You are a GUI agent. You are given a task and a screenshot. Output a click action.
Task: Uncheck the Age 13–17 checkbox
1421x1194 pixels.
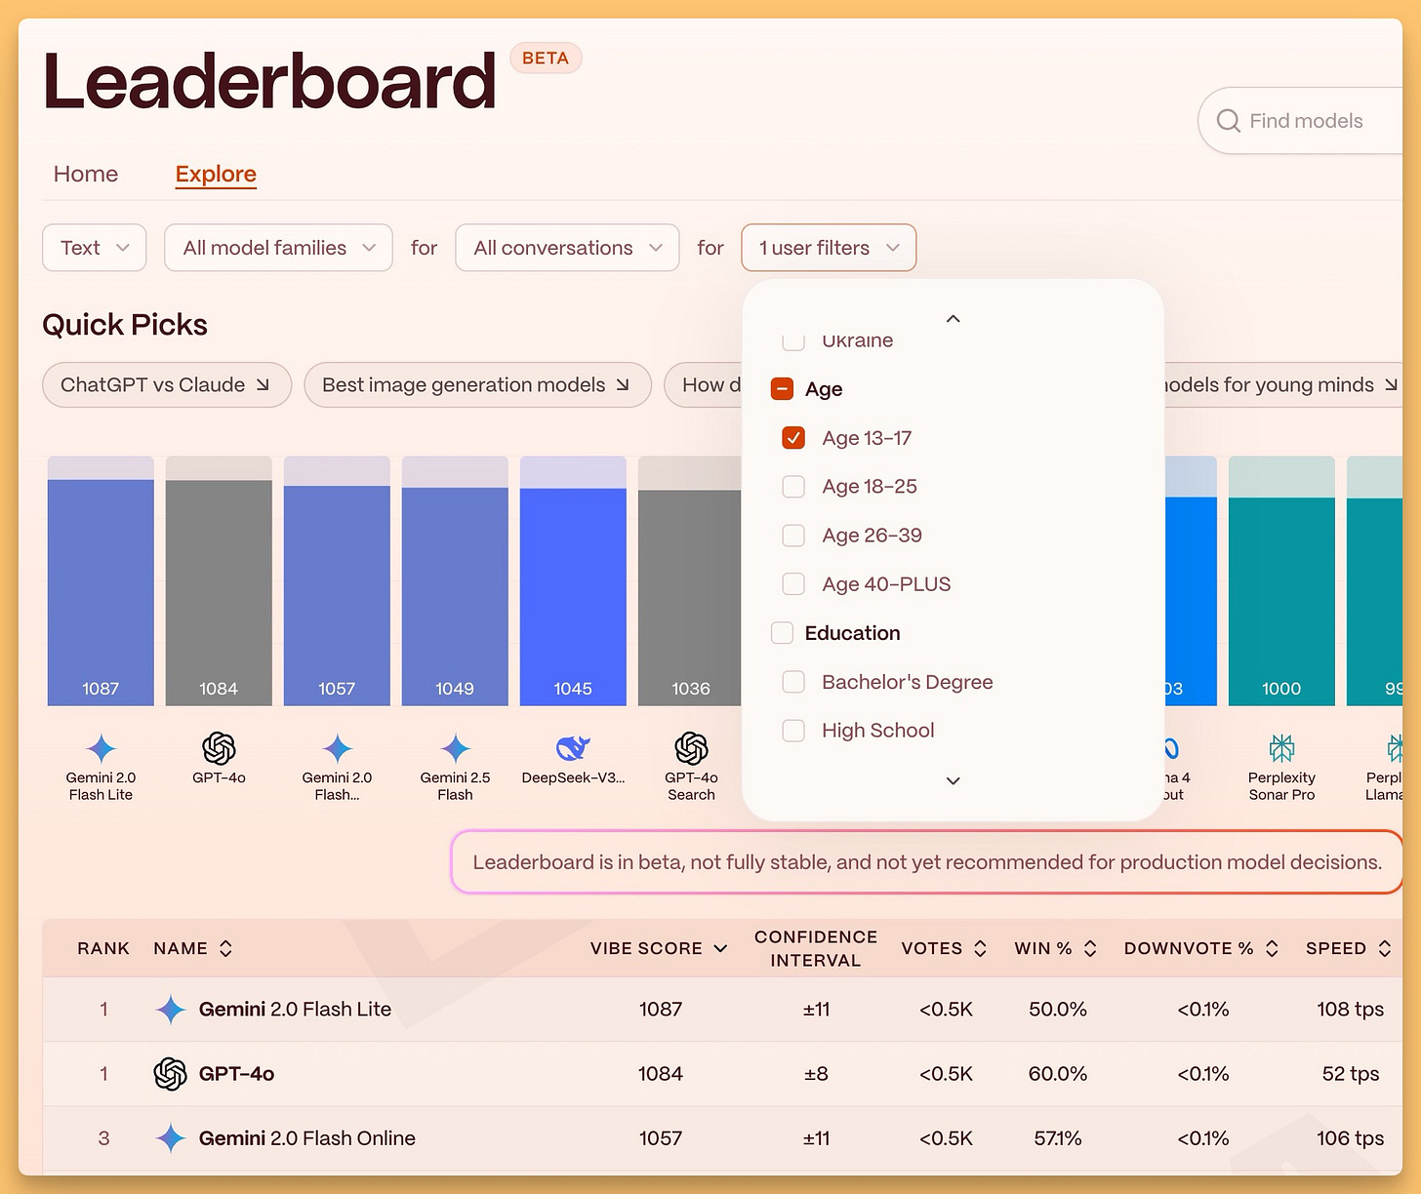click(x=793, y=438)
